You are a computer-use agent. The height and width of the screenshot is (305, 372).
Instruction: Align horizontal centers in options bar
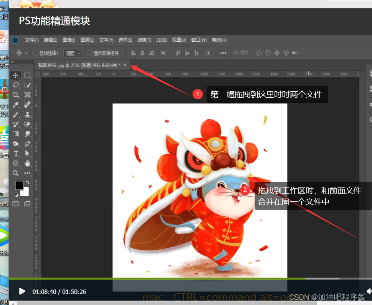pyautogui.click(x=142, y=53)
